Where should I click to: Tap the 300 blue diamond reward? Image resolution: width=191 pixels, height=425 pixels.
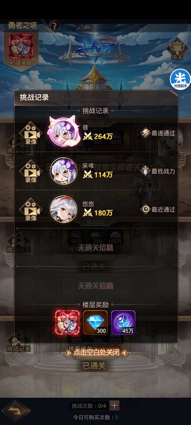[x=95, y=322]
